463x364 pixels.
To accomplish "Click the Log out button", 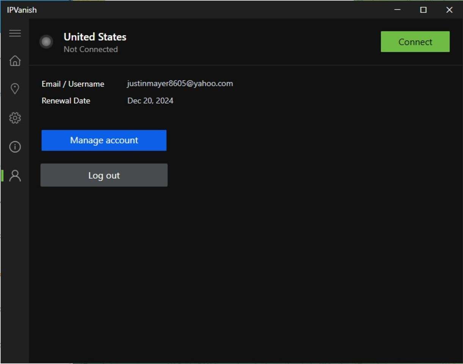I will click(x=104, y=175).
